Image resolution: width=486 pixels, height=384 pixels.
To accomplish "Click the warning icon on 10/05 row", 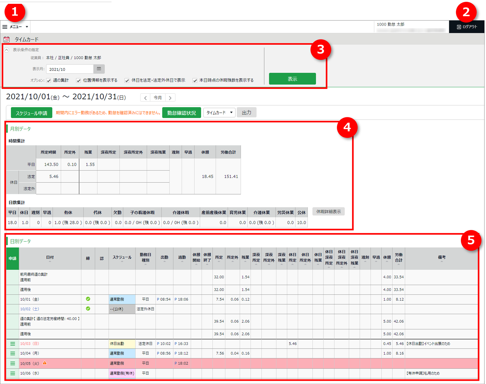I will [45, 363].
